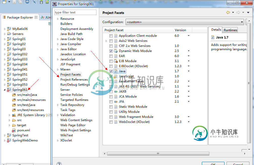Check the Axis2 Web Services checkbox
Viewport: 254px width, 165px height.
click(x=111, y=41)
